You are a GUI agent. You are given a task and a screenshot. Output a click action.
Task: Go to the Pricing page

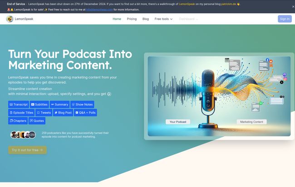[x=132, y=19]
